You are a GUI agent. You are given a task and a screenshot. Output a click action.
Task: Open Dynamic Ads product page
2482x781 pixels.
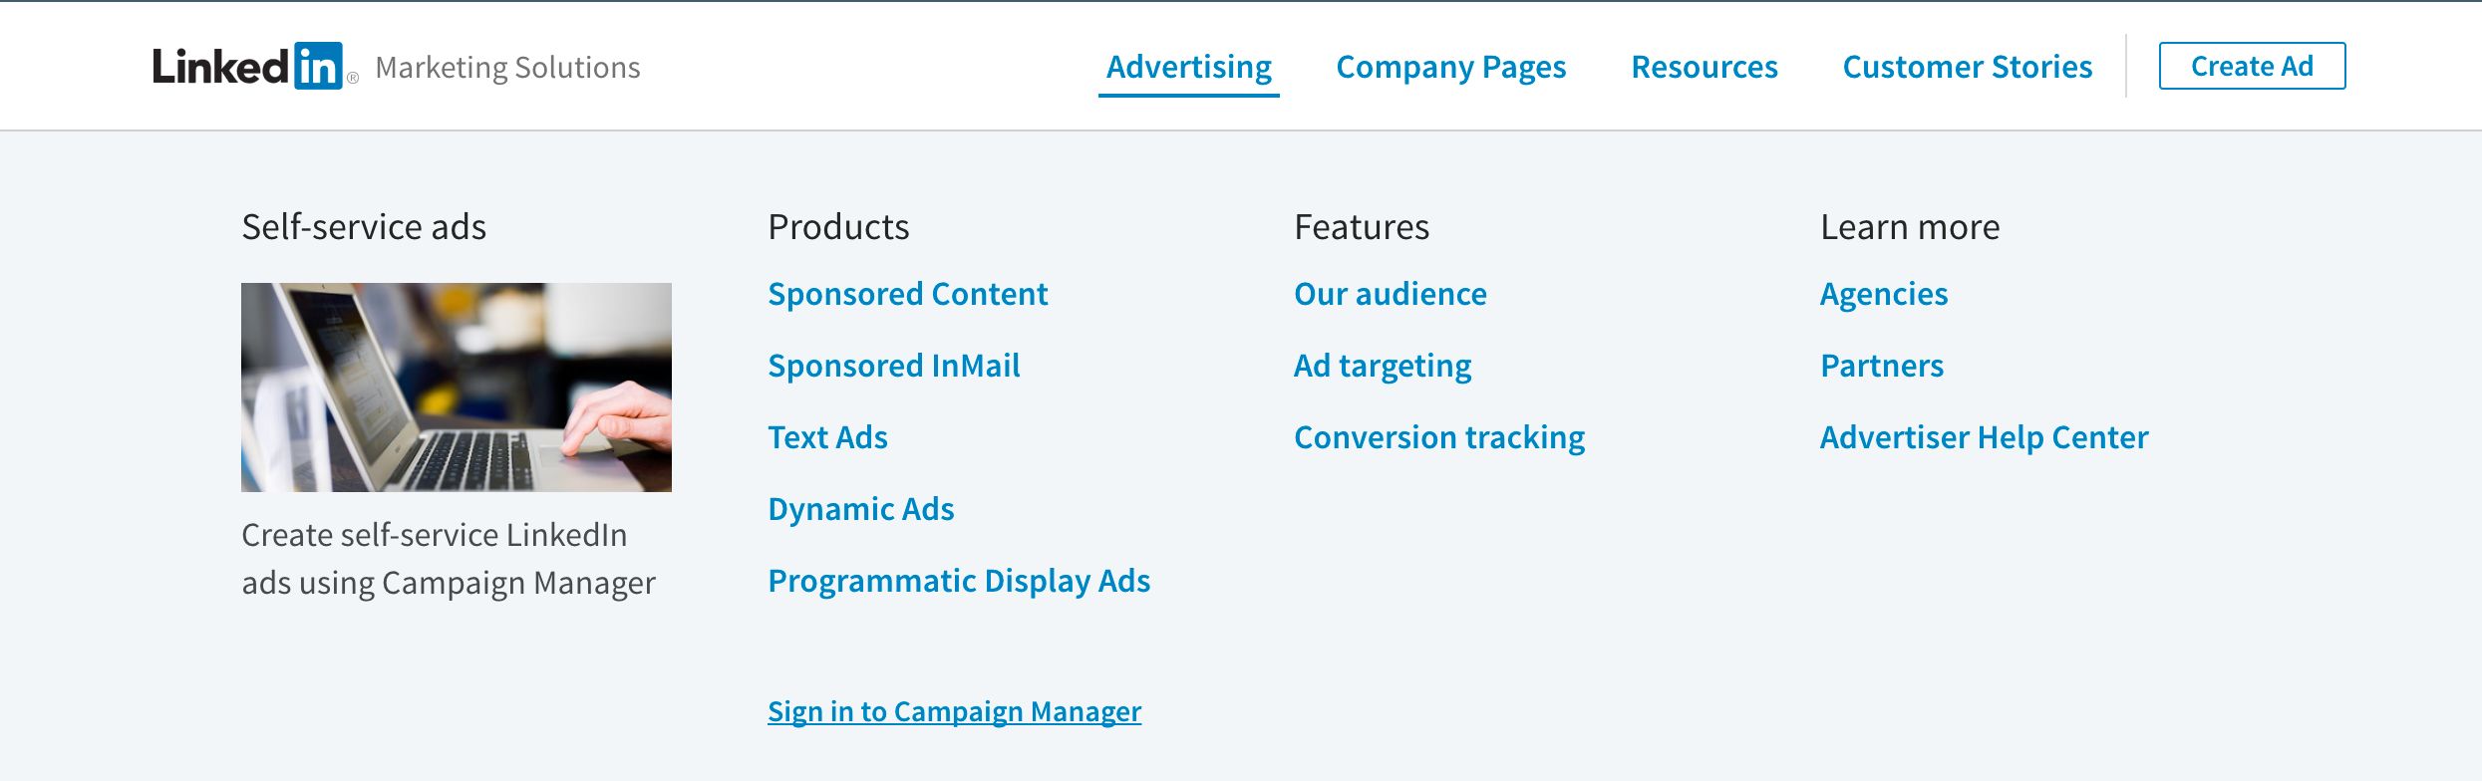(860, 509)
